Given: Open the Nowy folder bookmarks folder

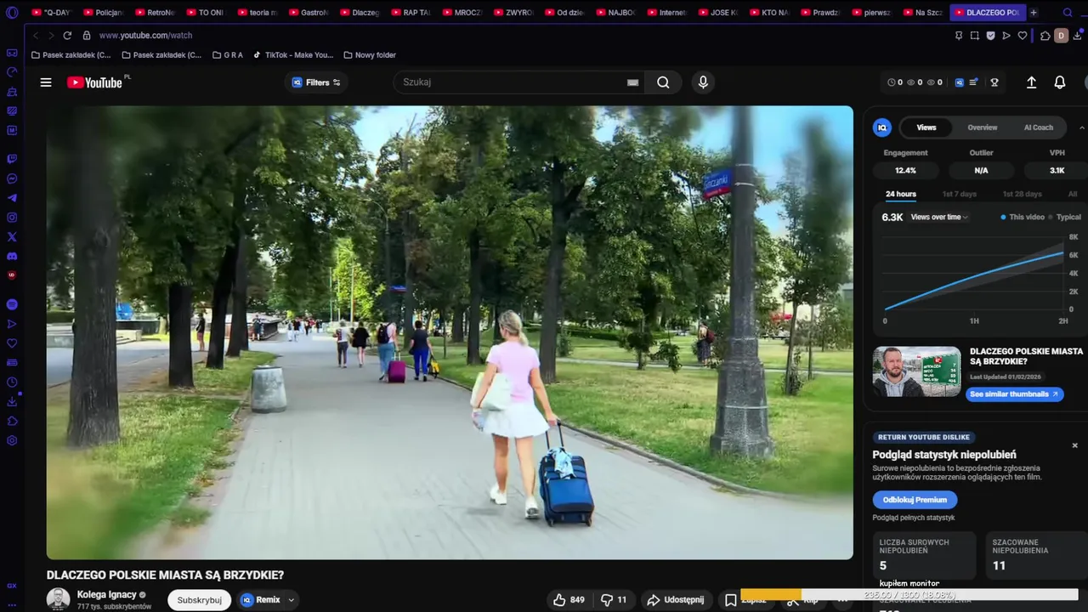Looking at the screenshot, I should pos(370,55).
